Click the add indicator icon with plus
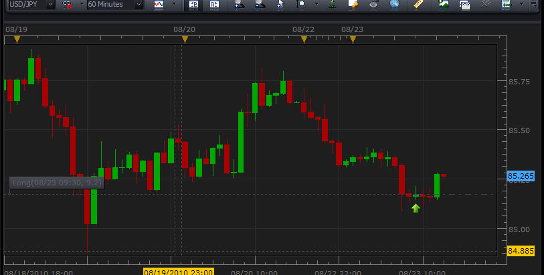The image size is (544, 275). click(x=239, y=4)
